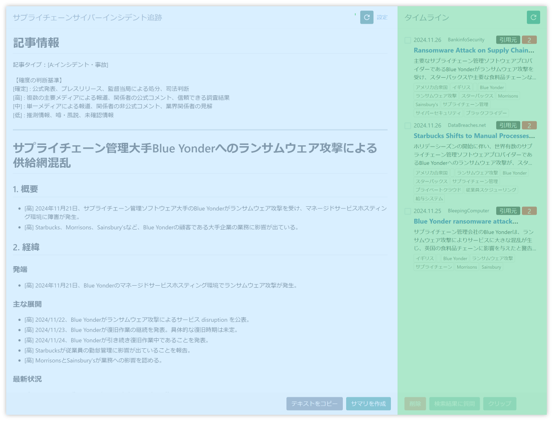Image resolution: width=553 pixels, height=421 pixels.
Task: Click the green refresh icon in タイムライン panel
Action: click(533, 17)
